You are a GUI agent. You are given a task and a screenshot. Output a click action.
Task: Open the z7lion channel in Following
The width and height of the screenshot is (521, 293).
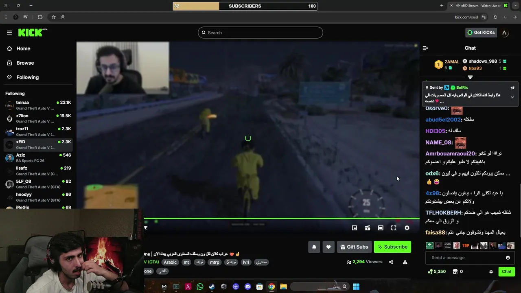pos(38,118)
